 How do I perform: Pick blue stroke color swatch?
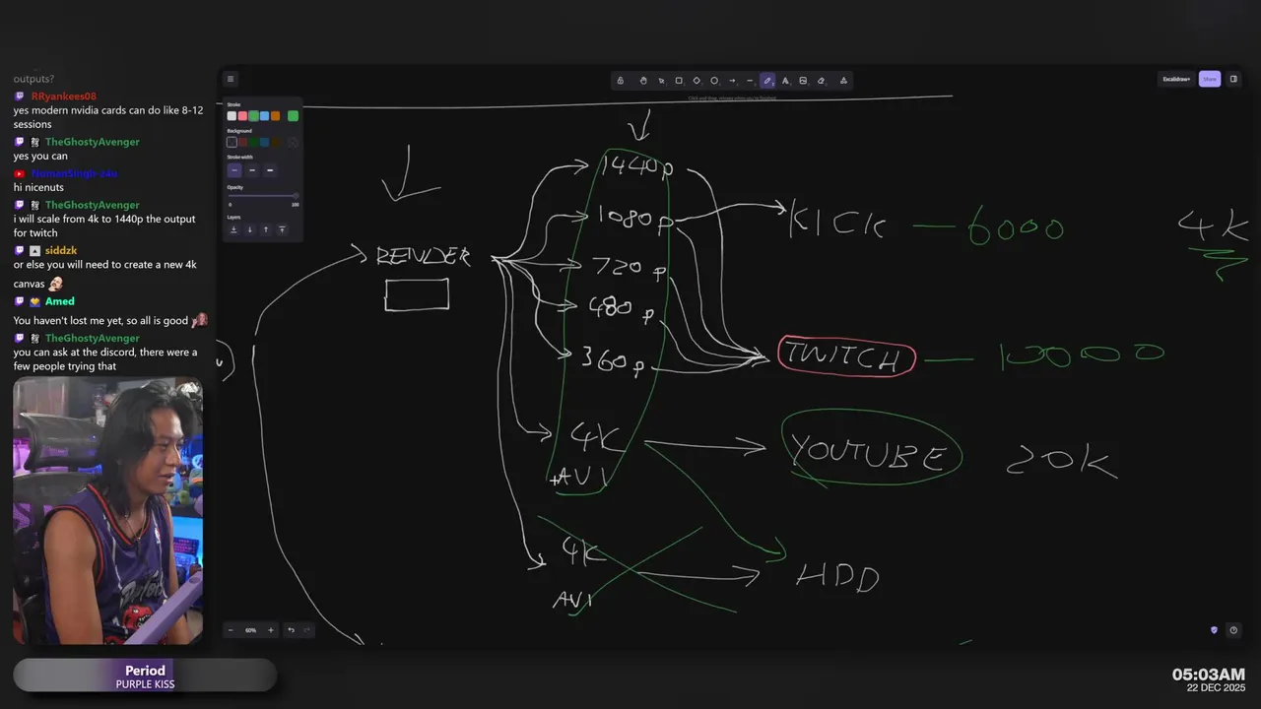click(264, 116)
